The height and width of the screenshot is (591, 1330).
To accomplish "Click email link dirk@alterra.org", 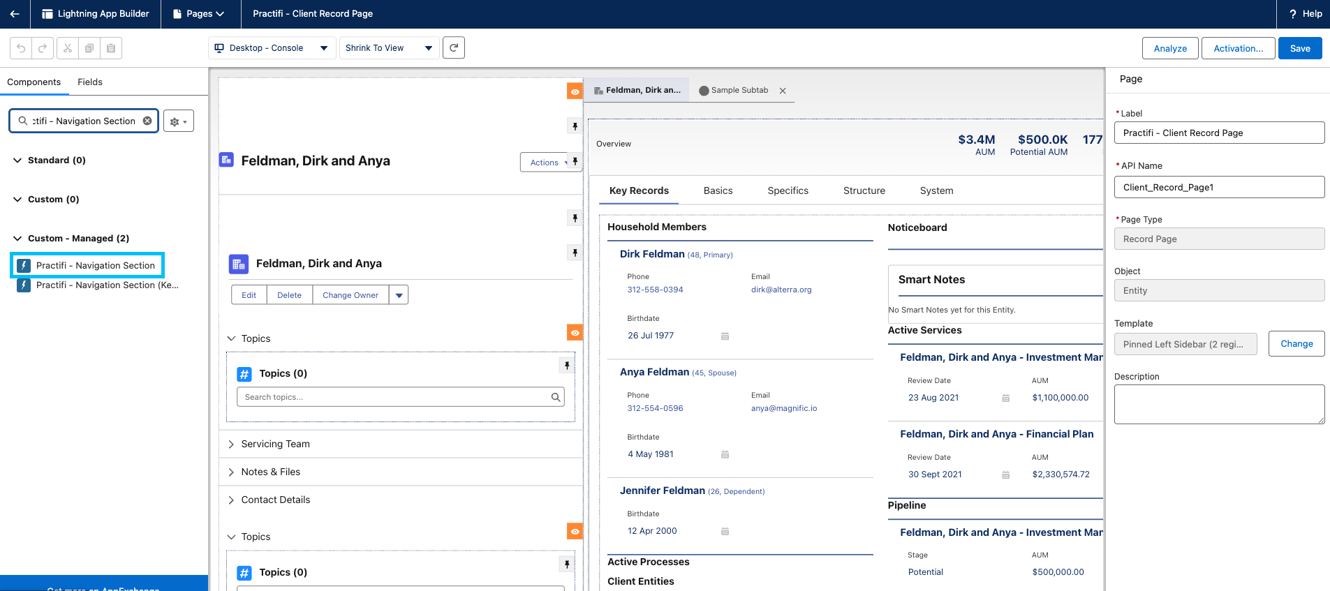I will (781, 290).
